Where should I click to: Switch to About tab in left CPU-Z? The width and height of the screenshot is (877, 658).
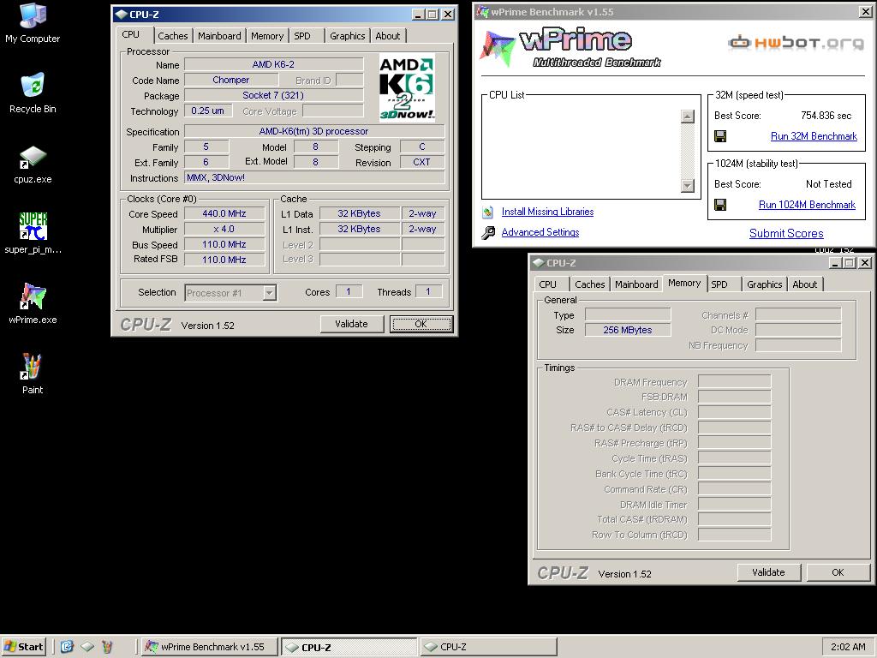(x=388, y=36)
